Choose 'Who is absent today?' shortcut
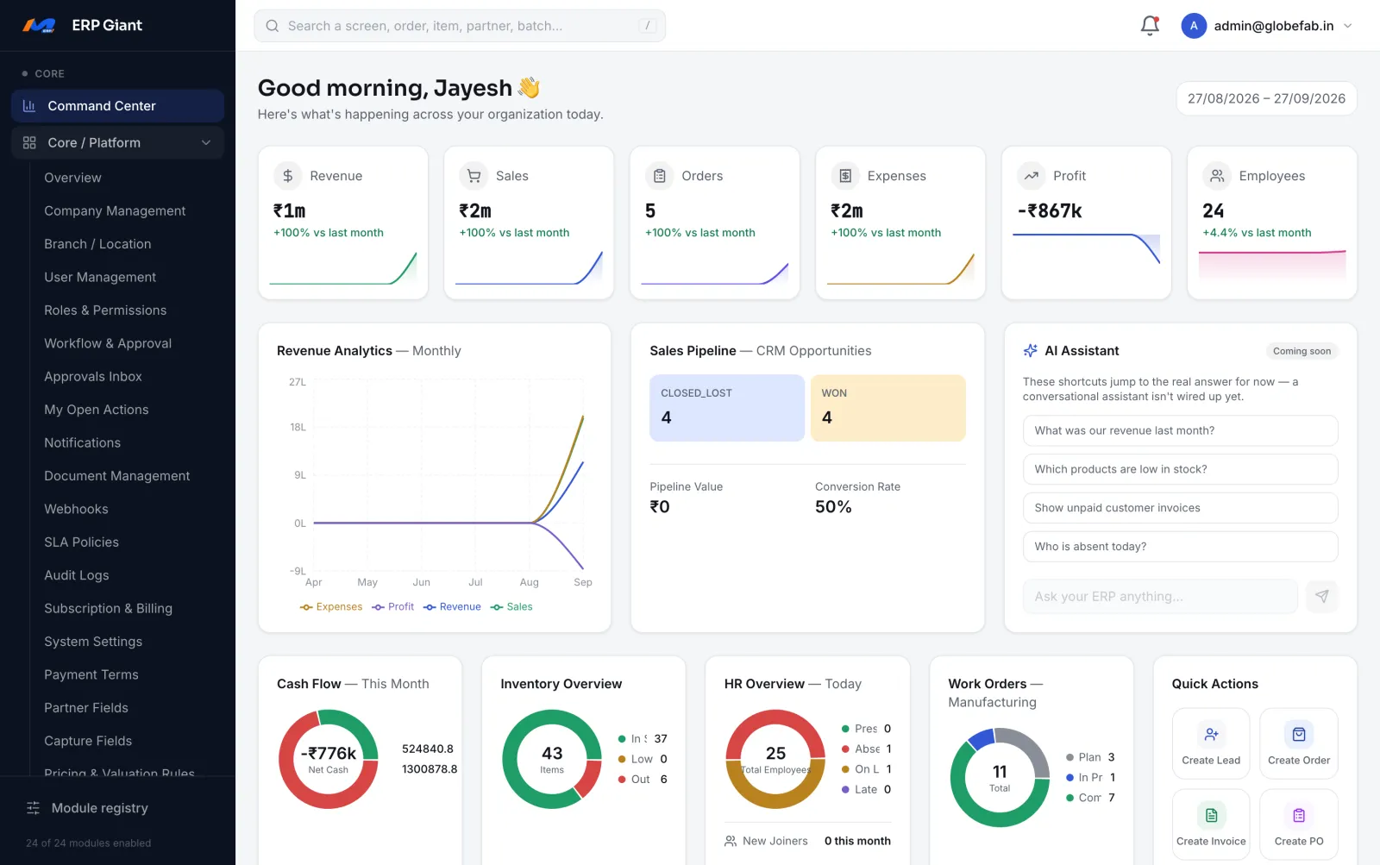The height and width of the screenshot is (865, 1380). pyautogui.click(x=1180, y=547)
